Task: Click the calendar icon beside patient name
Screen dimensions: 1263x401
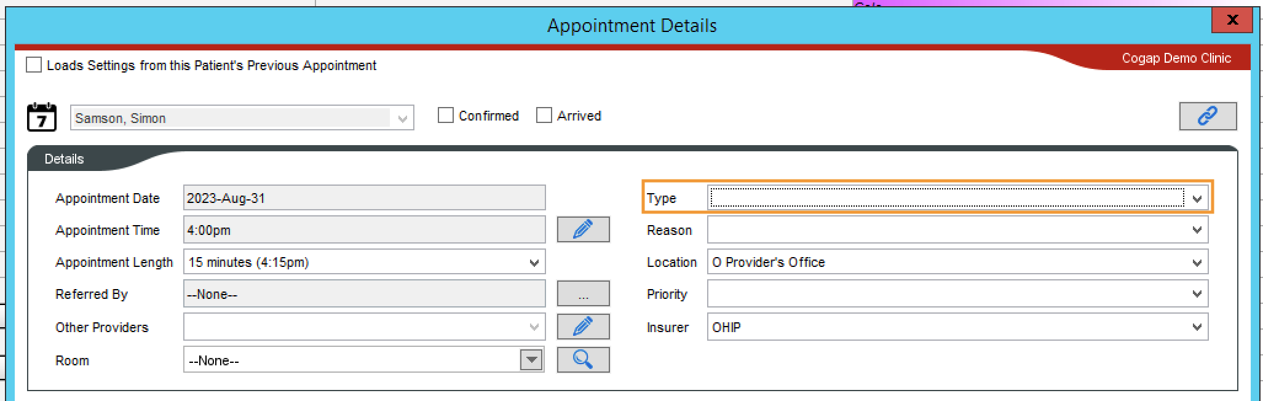Action: [x=42, y=117]
